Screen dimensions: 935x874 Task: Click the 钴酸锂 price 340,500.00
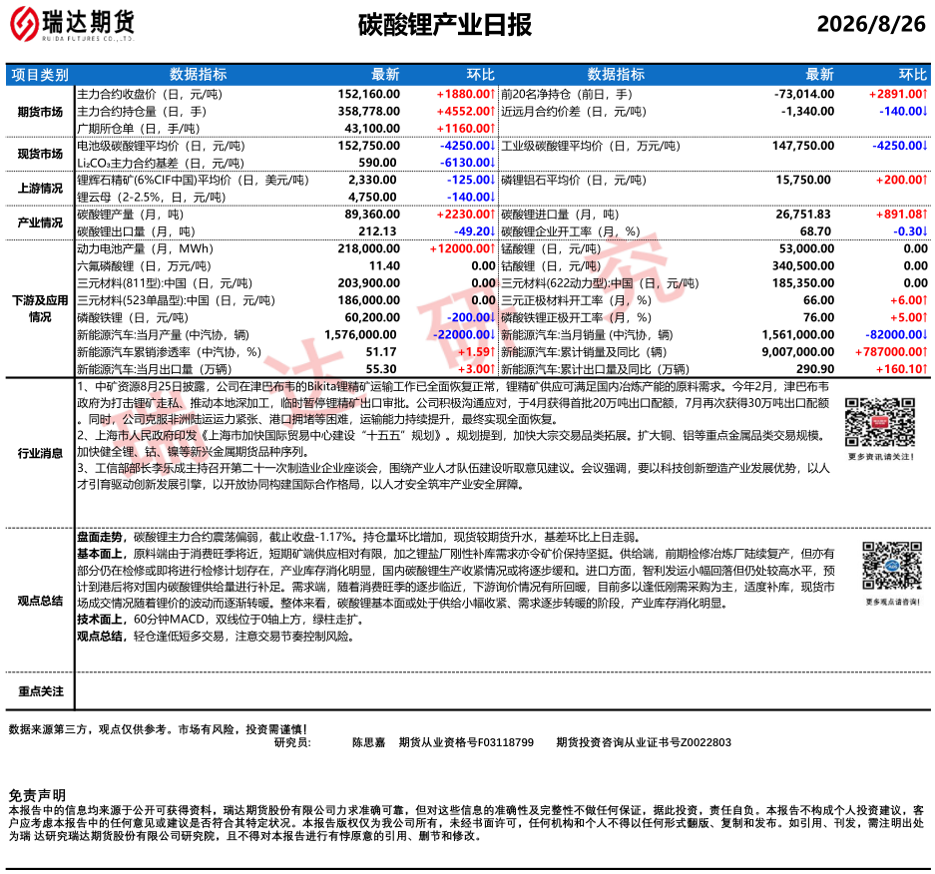pyautogui.click(x=803, y=266)
